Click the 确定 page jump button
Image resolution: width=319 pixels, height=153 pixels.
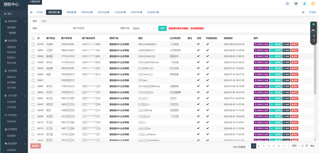point(312,146)
